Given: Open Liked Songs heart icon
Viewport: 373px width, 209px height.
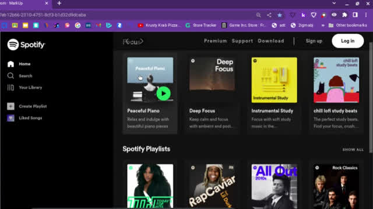Looking at the screenshot, I should tap(10, 118).
